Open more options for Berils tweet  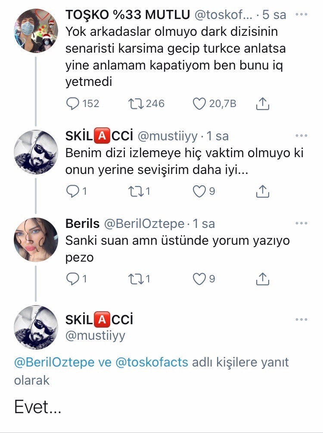[301, 223]
